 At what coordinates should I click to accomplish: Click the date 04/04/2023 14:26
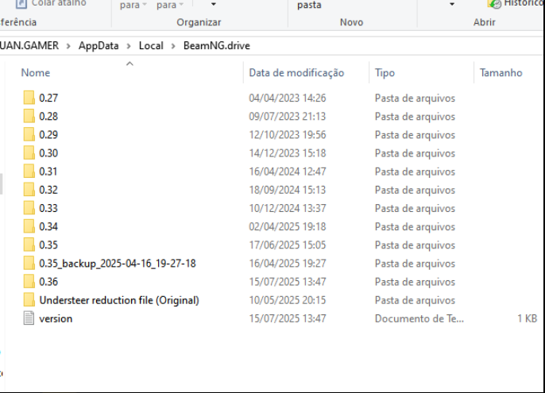coord(288,98)
